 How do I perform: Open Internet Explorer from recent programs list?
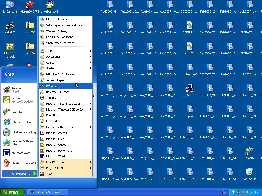coord(19,122)
